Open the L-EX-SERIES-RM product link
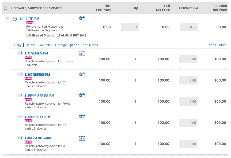 [x=37, y=75]
